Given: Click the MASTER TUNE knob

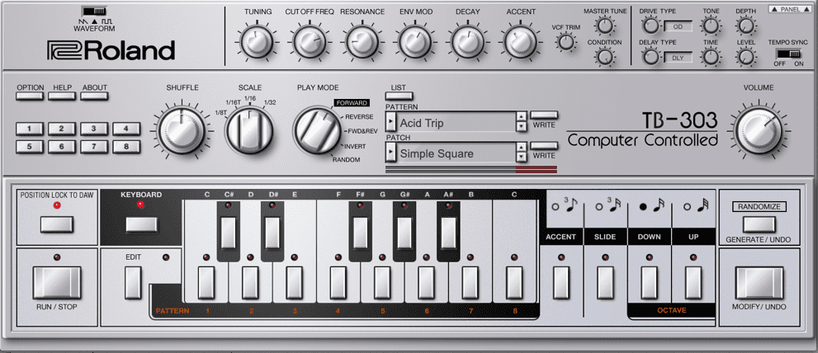Looking at the screenshot, I should pos(605,25).
